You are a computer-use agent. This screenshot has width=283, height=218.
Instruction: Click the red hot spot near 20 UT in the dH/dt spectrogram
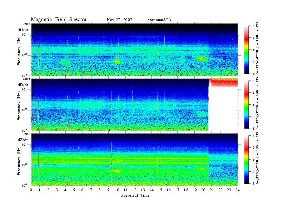click(202, 58)
